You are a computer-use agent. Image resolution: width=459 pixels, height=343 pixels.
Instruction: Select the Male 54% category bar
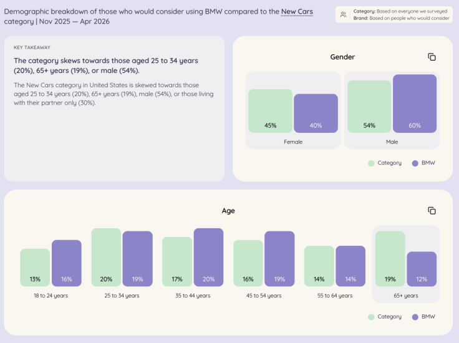pyautogui.click(x=369, y=107)
